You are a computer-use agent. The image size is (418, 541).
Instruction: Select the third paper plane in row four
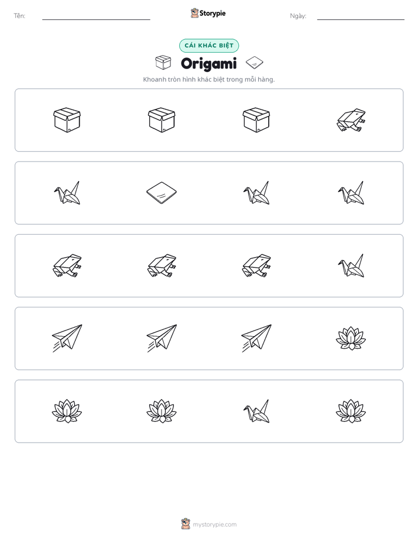coord(256,338)
